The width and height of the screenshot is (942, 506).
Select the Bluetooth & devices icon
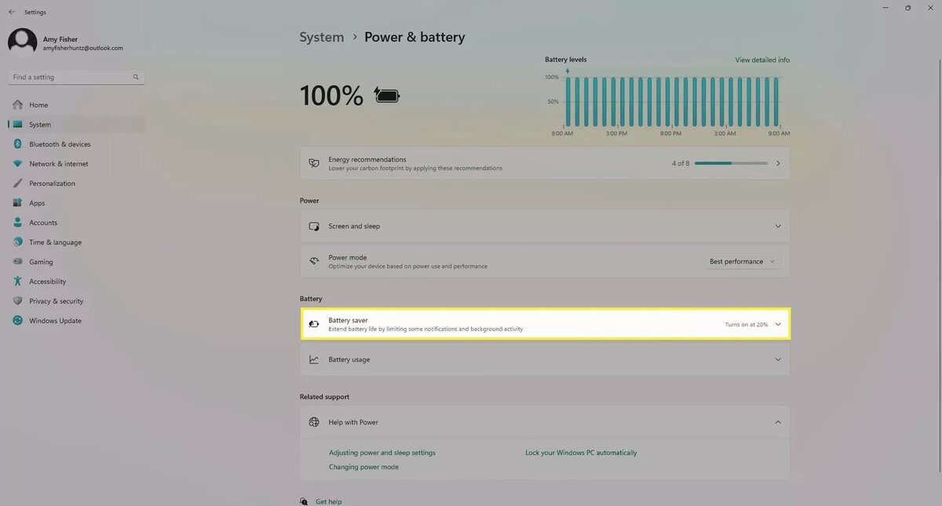(17, 144)
